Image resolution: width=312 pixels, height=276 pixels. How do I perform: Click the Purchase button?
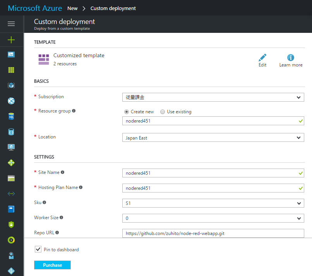[52, 265]
